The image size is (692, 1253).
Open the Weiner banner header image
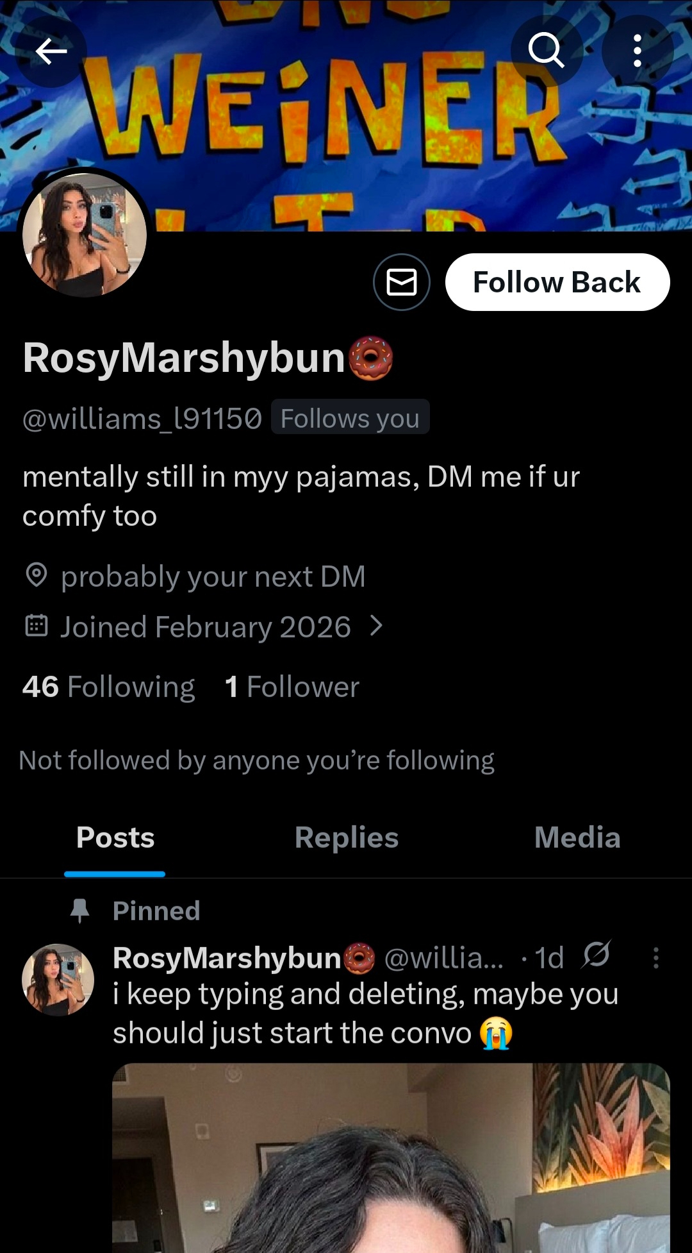346,115
